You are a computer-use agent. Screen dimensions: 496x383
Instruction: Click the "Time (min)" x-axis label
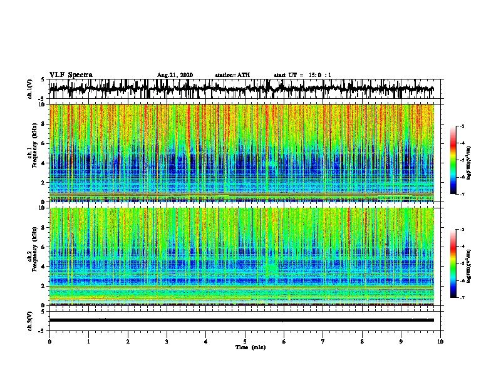[251, 347]
